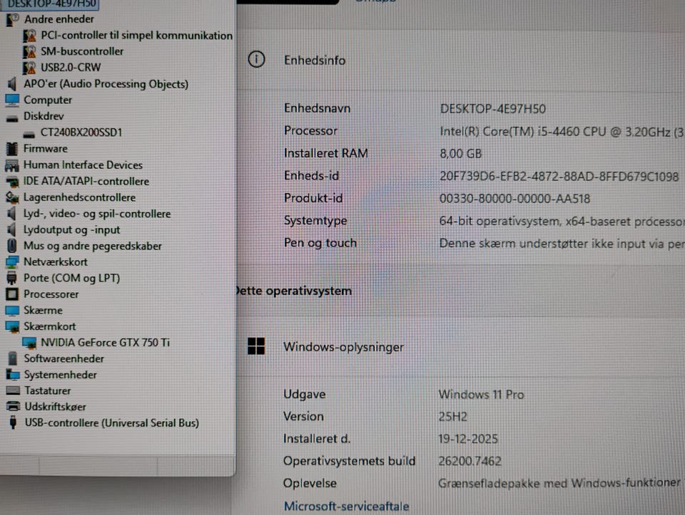The image size is (685, 515).
Task: Click the Lydoutput og -input speaker icon
Action: (x=12, y=230)
